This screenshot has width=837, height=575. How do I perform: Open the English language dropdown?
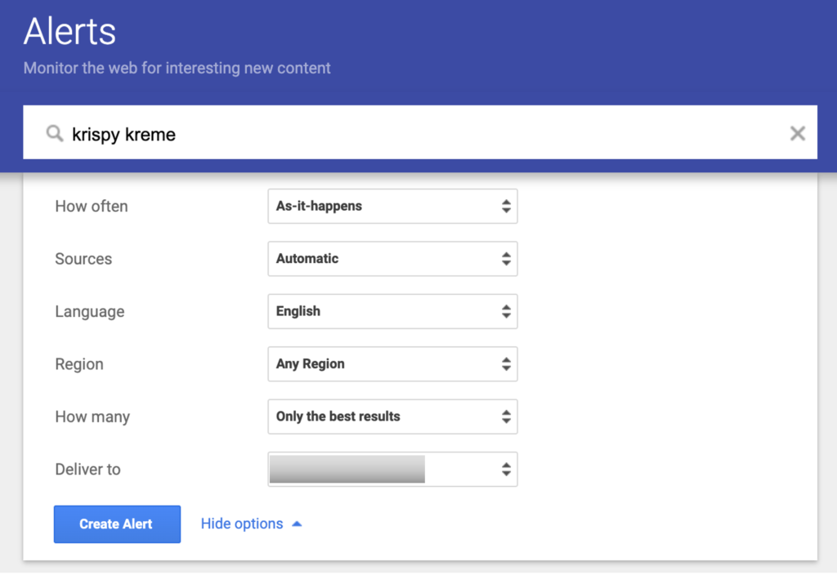(x=392, y=311)
